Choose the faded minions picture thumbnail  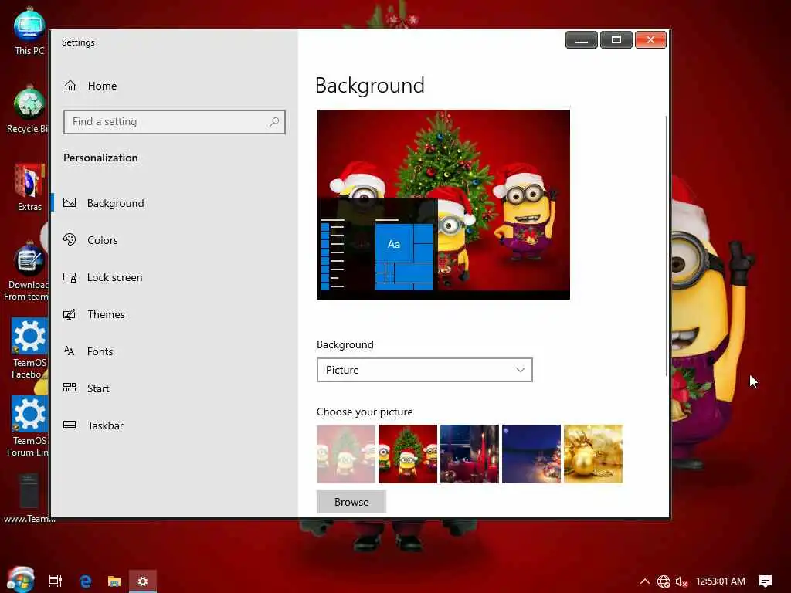(x=346, y=454)
